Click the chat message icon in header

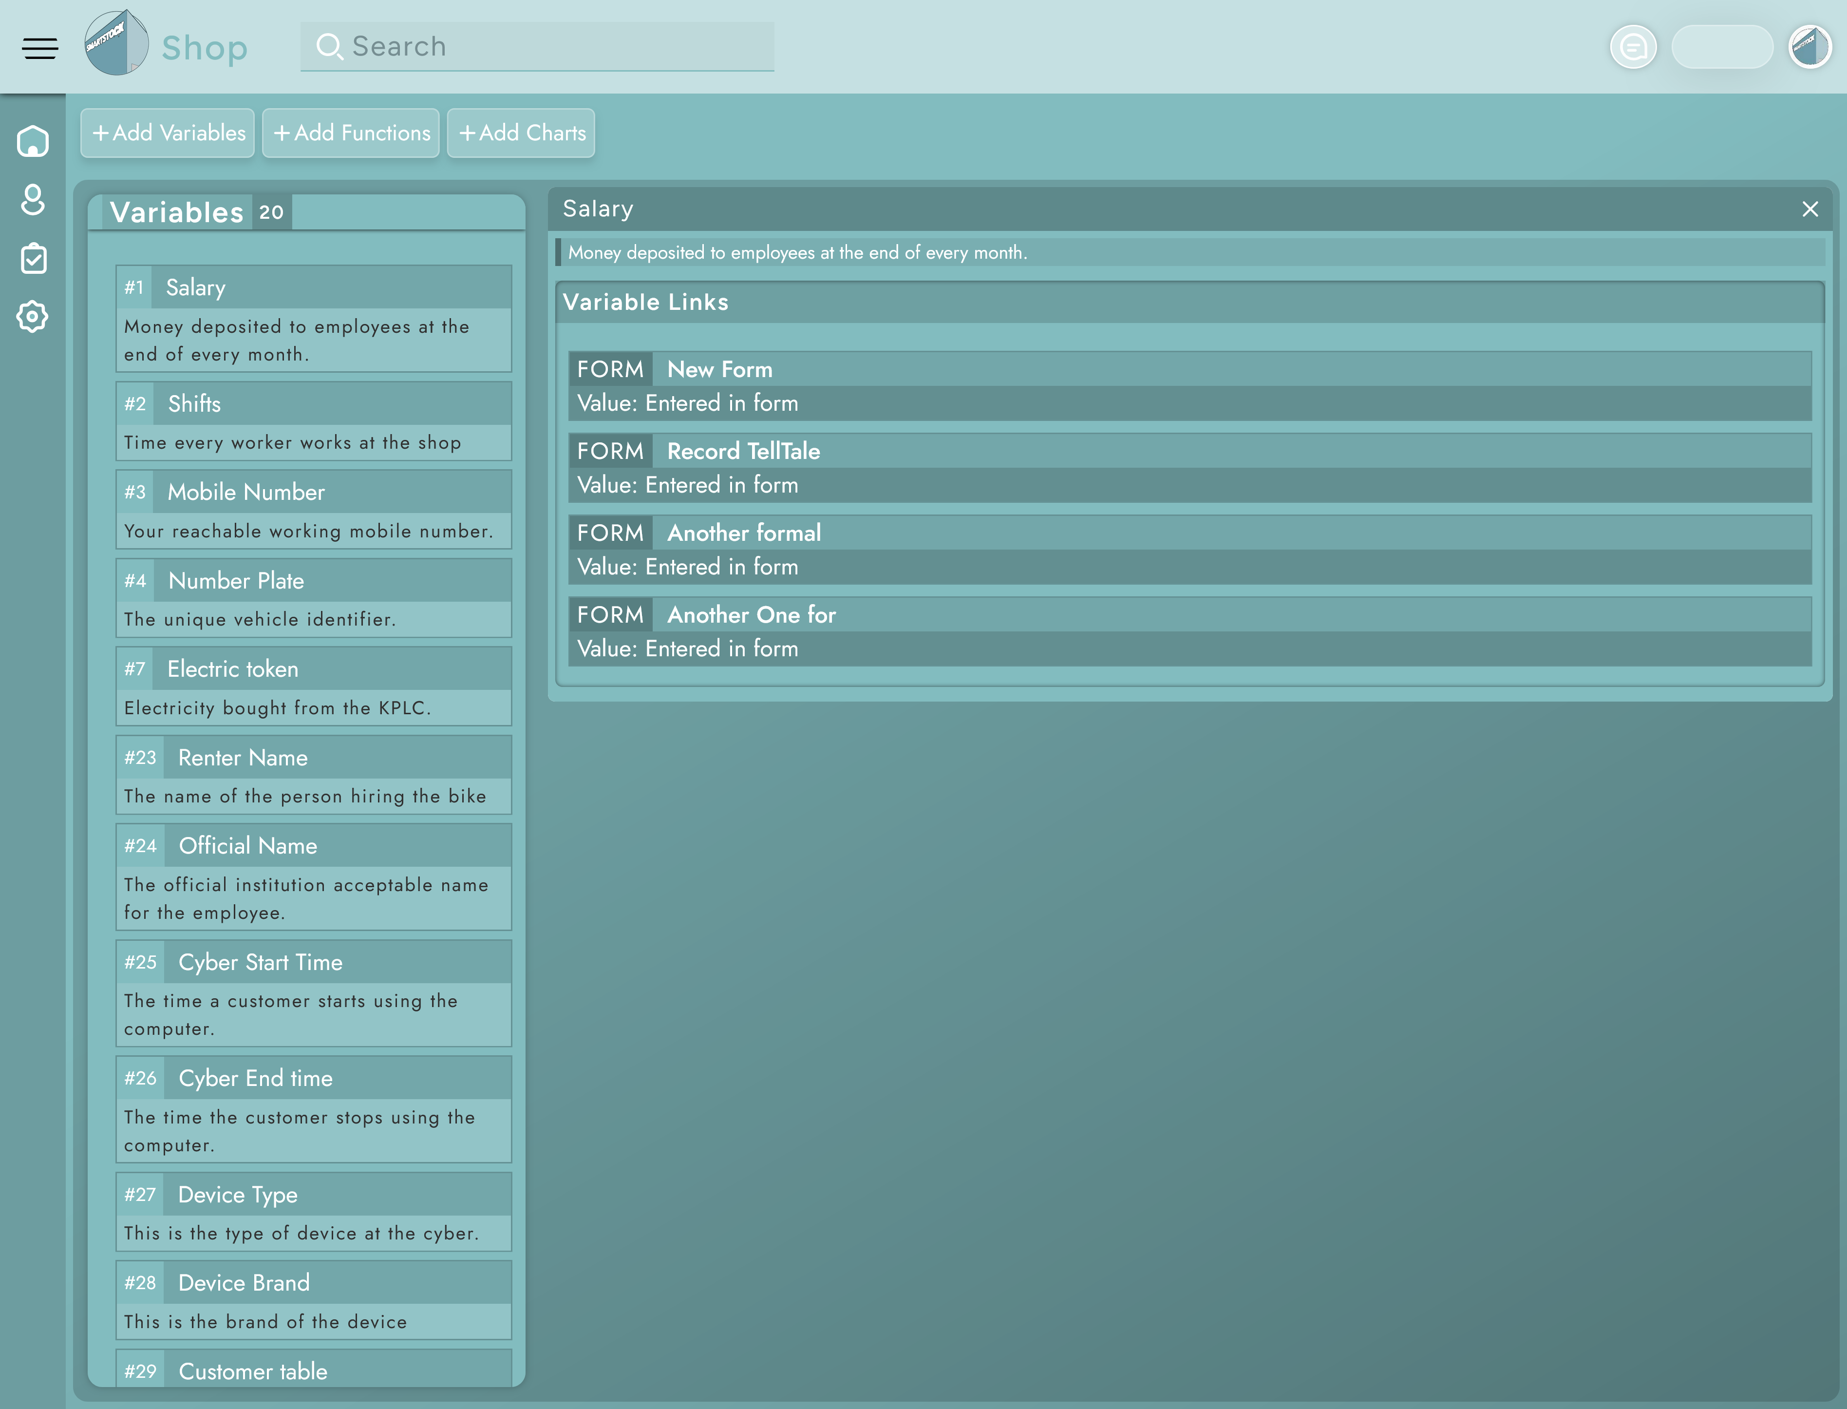click(x=1632, y=47)
